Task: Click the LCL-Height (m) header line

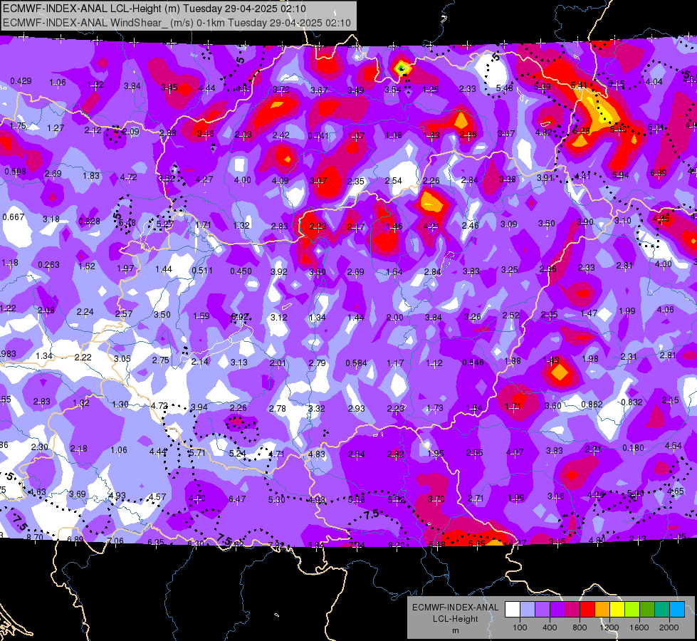Action: tap(154, 9)
